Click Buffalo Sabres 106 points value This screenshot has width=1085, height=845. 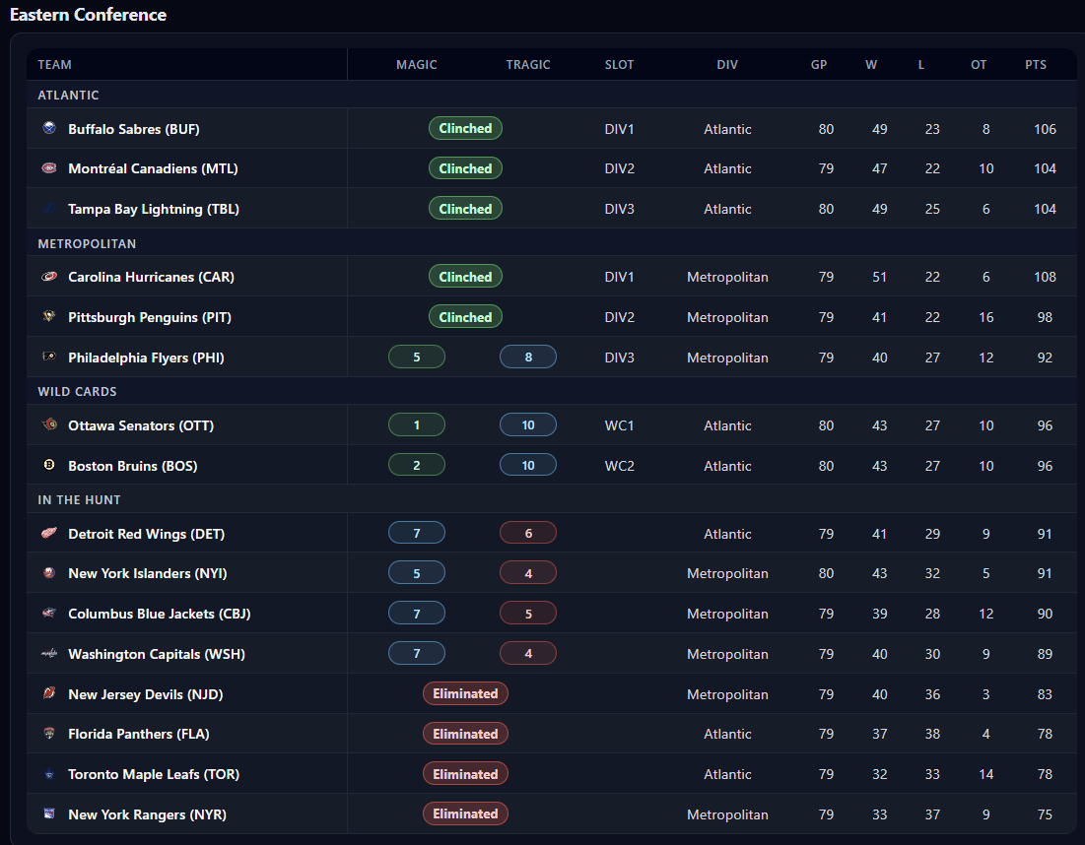(x=1045, y=129)
